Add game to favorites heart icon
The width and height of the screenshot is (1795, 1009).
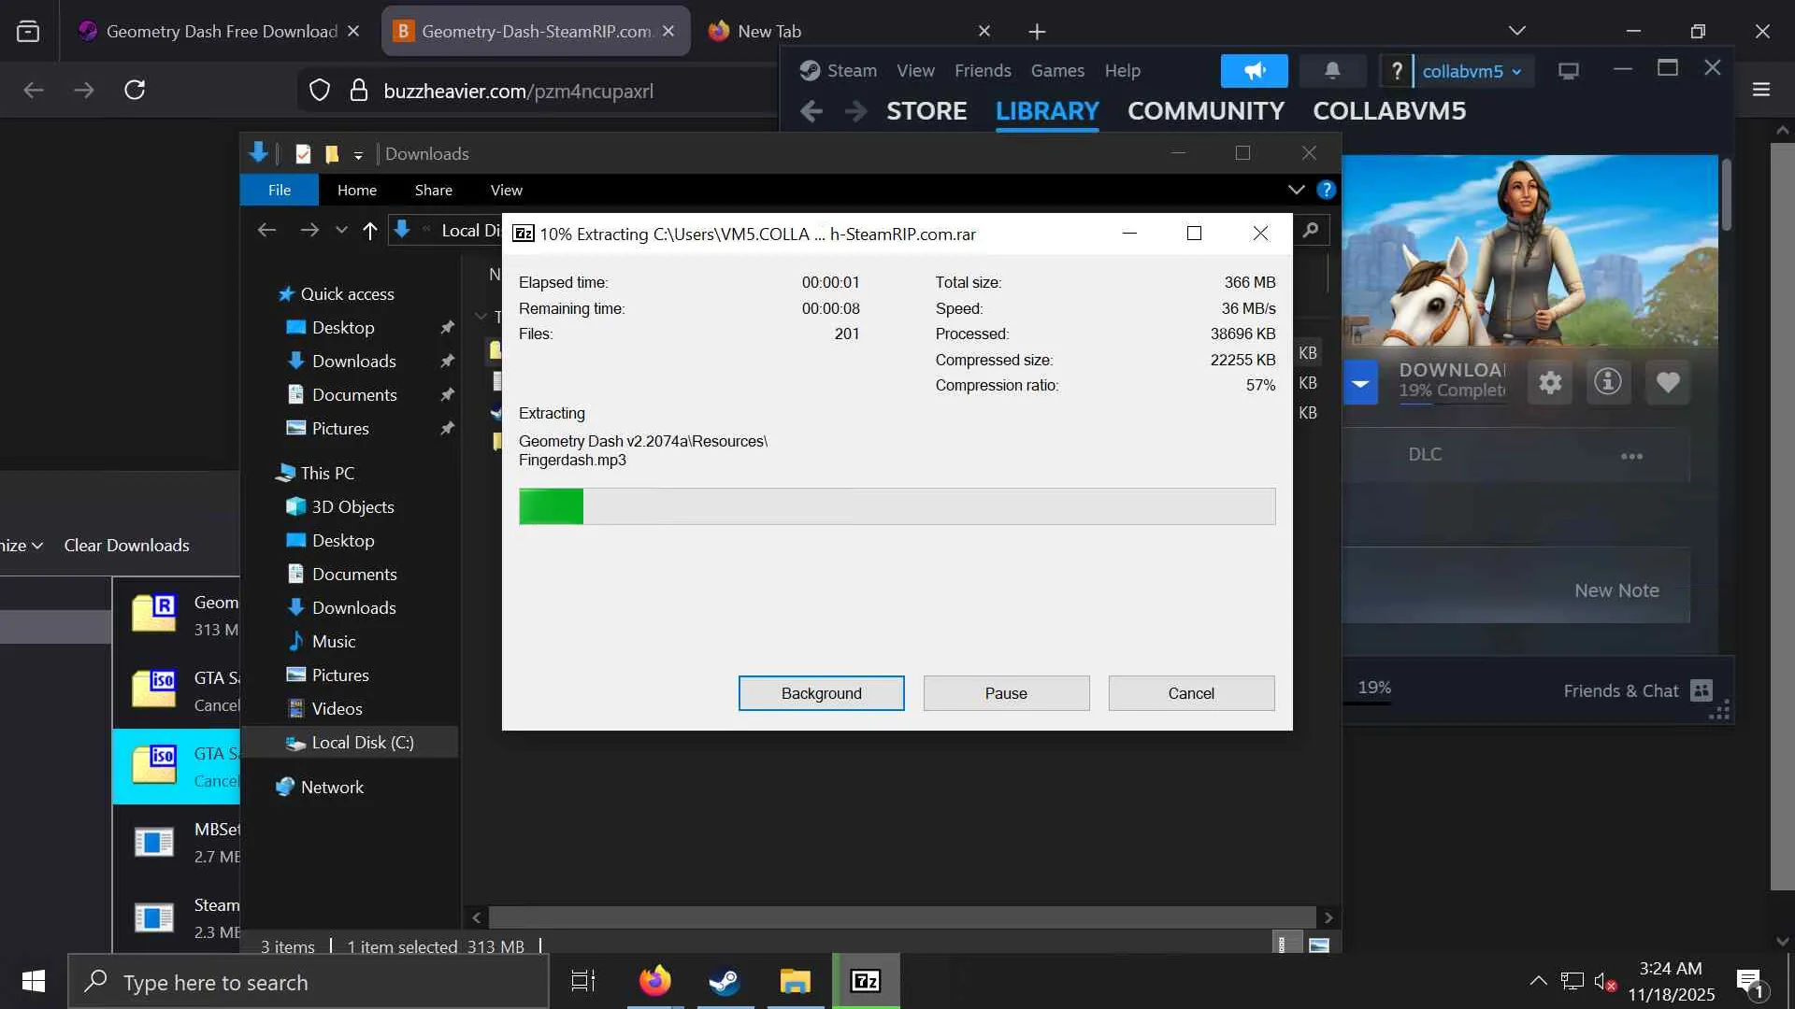point(1668,382)
